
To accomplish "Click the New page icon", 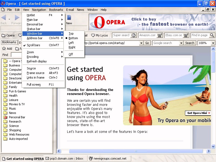I will tap(69, 18).
